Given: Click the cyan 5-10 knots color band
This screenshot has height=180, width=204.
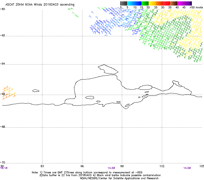Looking at the screenshot, I should (131, 3).
